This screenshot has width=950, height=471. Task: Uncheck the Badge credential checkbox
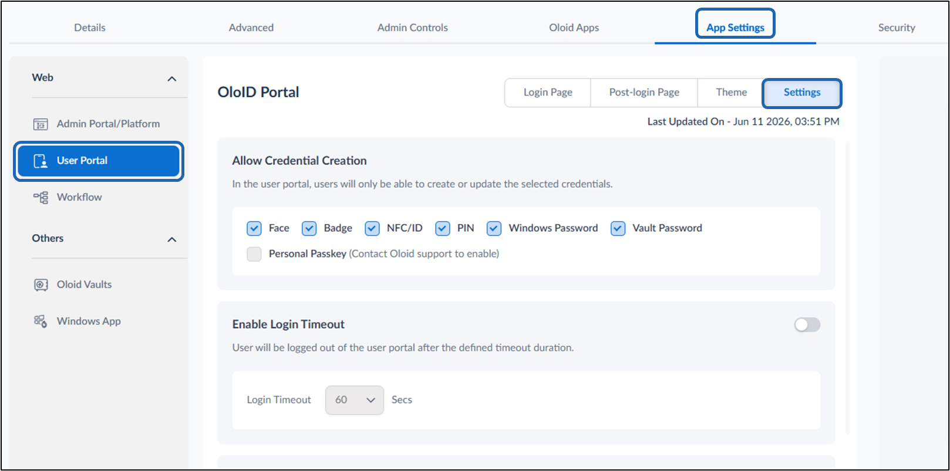coord(309,228)
